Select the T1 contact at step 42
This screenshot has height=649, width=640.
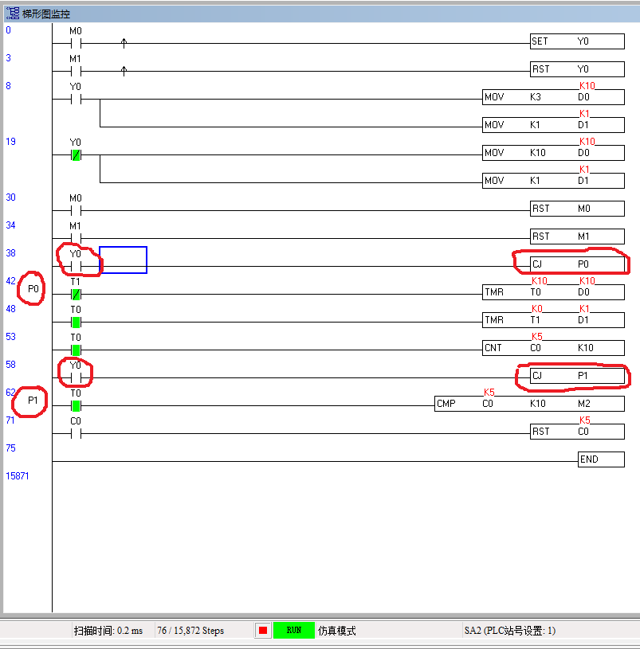coord(76,294)
